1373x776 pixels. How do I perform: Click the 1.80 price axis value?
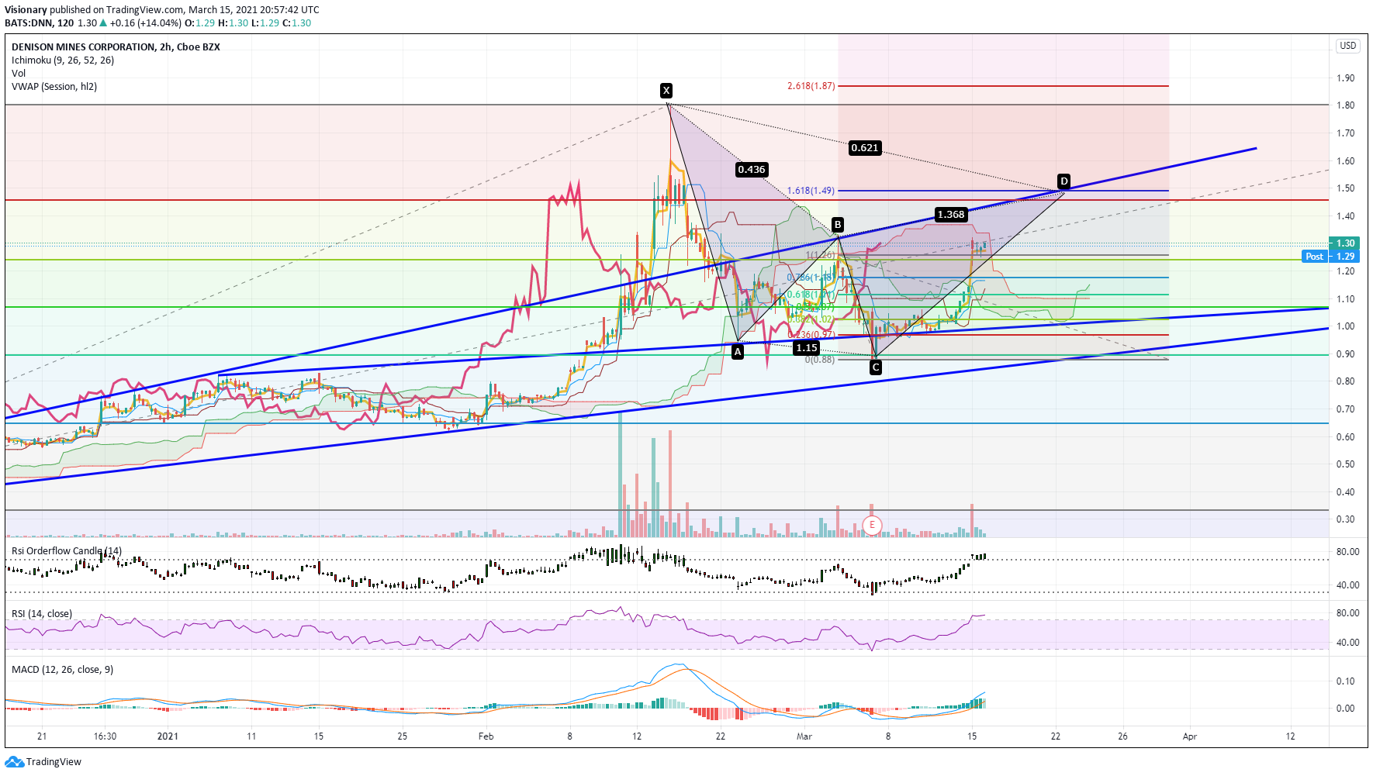(x=1346, y=105)
